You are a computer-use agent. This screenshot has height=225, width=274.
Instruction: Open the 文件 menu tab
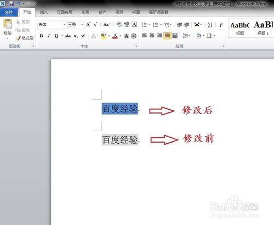click(9, 12)
